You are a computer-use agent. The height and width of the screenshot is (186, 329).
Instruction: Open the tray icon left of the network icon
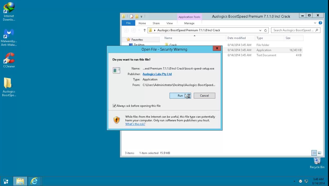[x=300, y=181]
